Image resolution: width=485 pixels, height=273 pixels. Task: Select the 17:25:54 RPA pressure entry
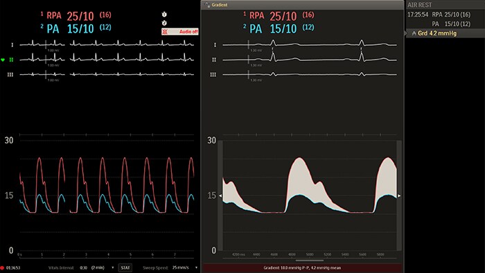coord(439,15)
